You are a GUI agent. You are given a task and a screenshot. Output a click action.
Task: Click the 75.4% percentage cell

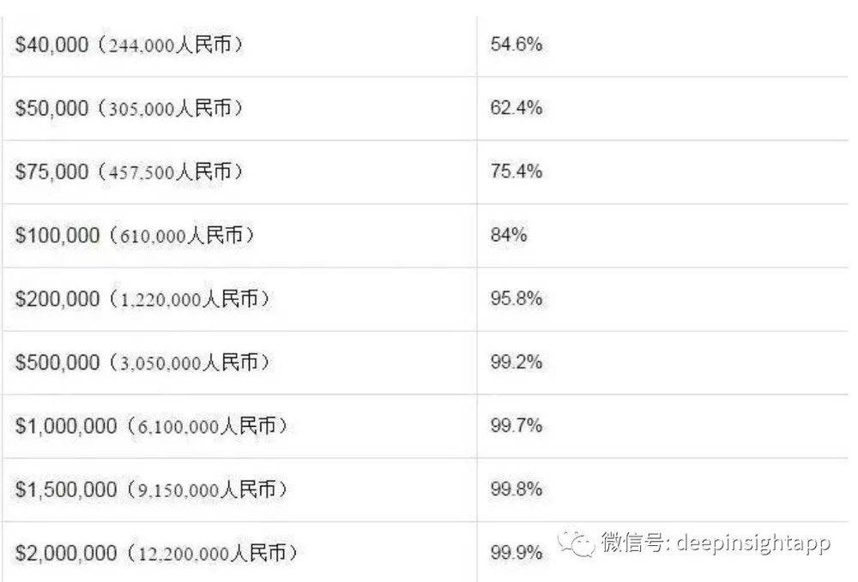(516, 171)
